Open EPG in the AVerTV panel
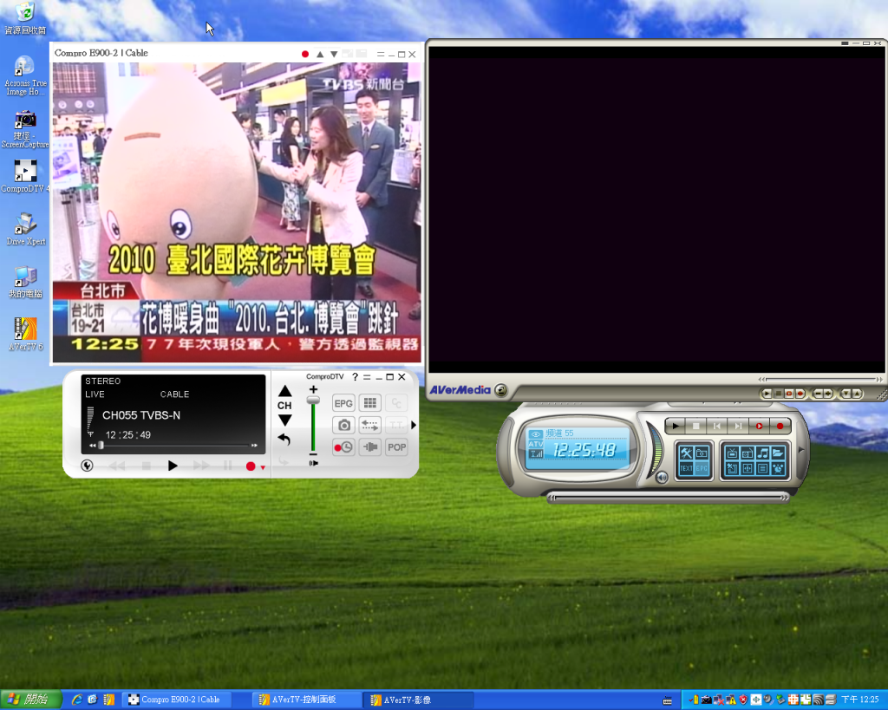This screenshot has height=710, width=888. point(702,468)
